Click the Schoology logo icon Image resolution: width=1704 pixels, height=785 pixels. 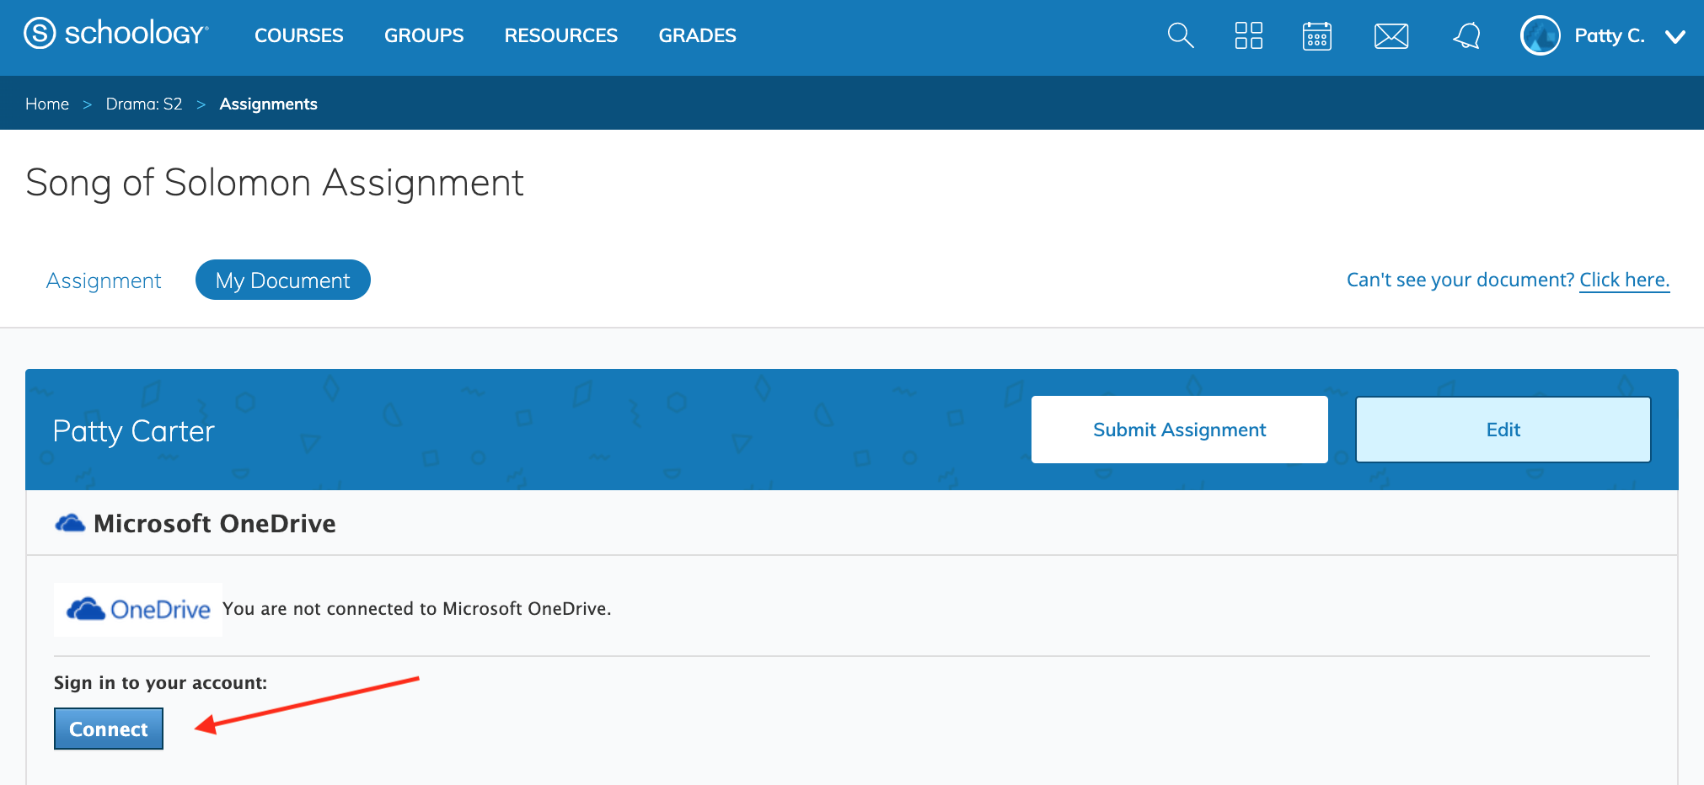coord(40,34)
